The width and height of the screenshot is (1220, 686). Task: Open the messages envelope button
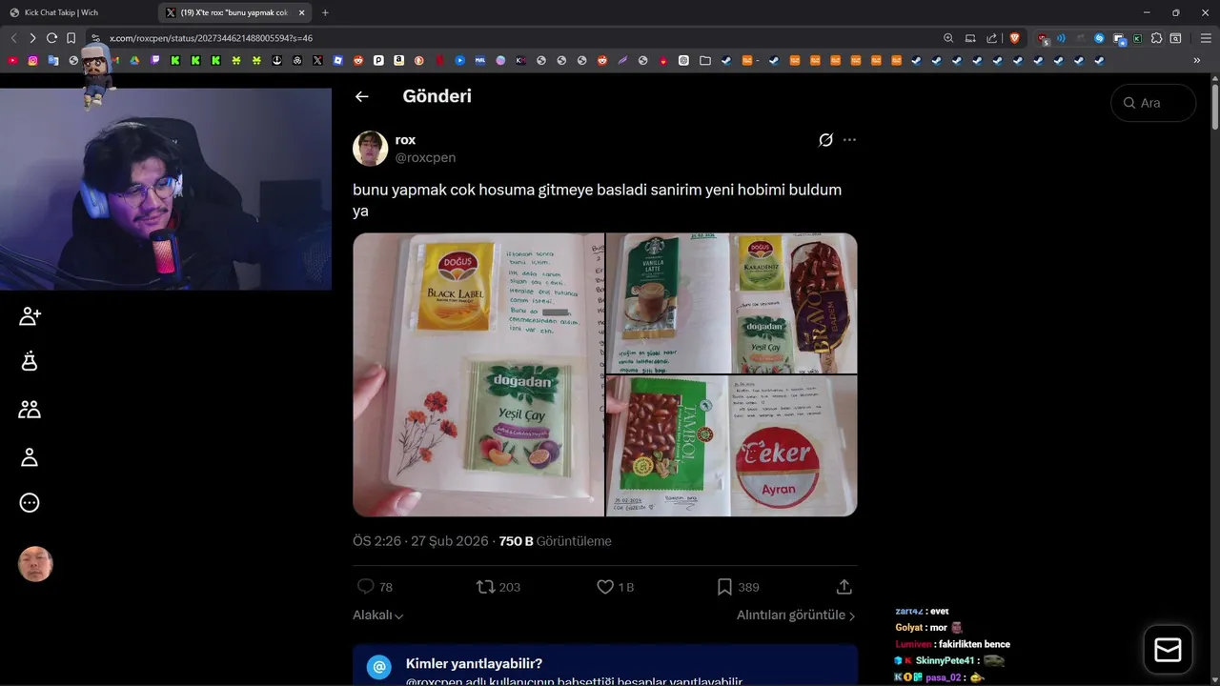tap(1168, 650)
